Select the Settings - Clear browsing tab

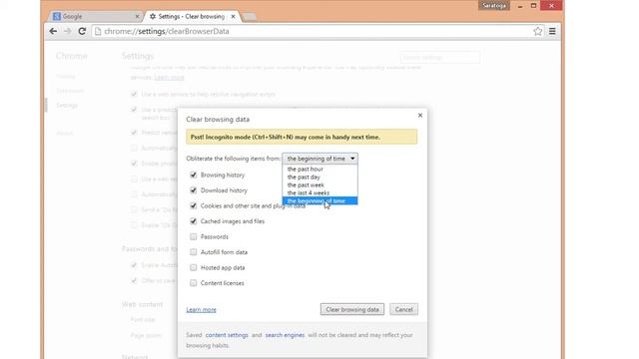[x=192, y=16]
